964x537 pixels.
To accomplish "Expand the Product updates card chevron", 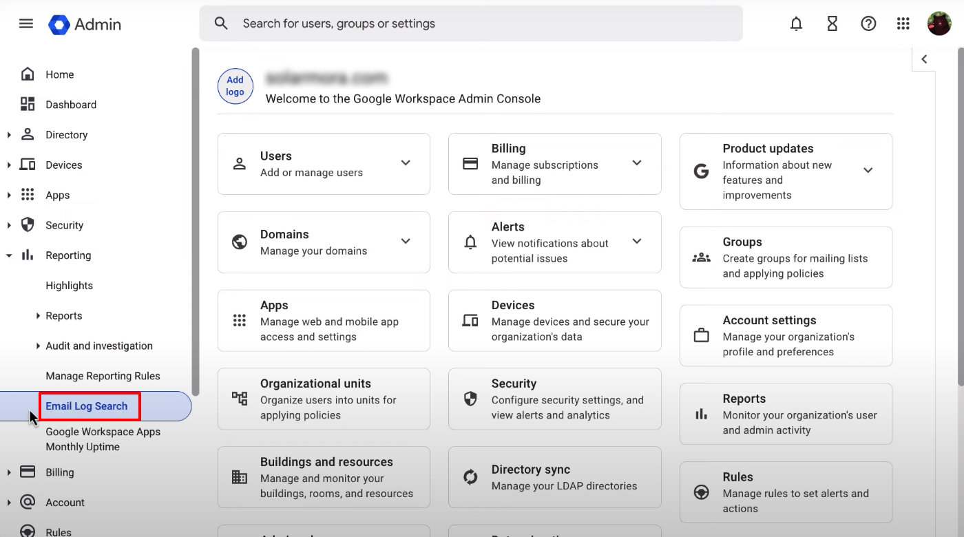I will click(x=868, y=171).
